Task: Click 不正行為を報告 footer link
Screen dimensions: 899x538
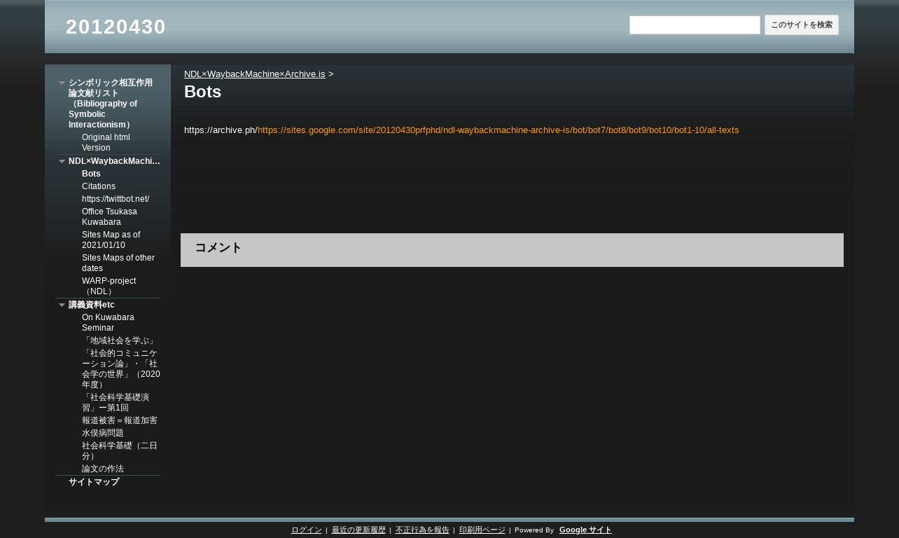Action: (x=422, y=530)
